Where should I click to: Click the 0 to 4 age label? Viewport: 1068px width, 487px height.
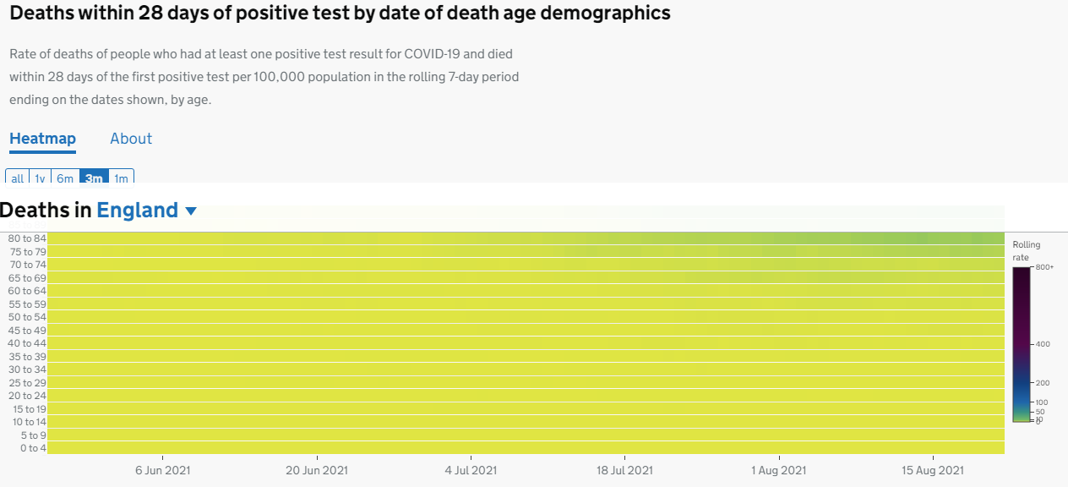(x=34, y=448)
